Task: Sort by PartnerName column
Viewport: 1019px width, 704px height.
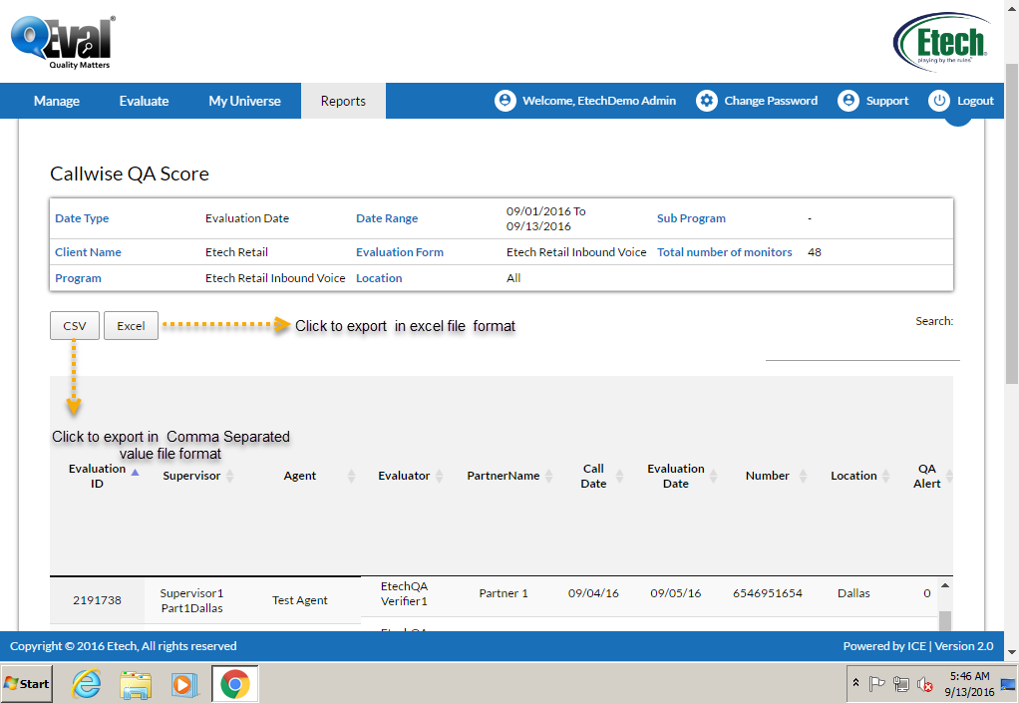Action: (503, 476)
